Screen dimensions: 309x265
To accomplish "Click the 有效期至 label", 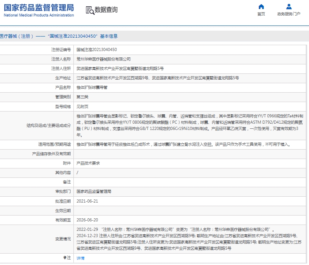I will point(63,220).
